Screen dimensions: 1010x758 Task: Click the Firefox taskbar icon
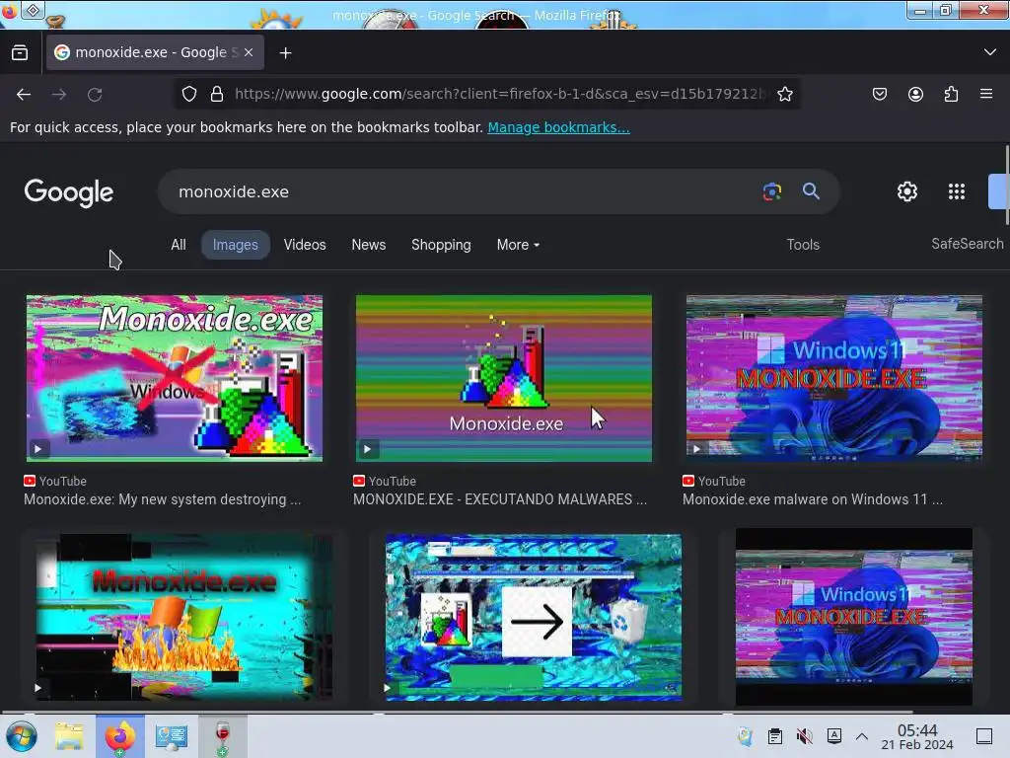tap(120, 736)
